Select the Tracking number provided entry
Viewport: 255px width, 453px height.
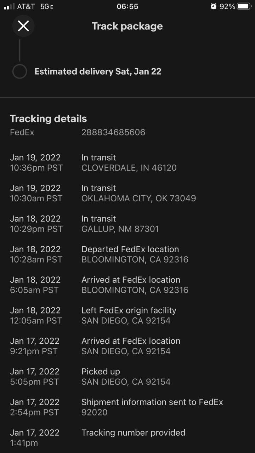click(x=127, y=438)
